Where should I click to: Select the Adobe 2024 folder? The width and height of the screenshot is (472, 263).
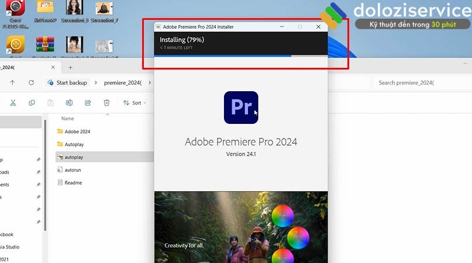[x=77, y=131]
